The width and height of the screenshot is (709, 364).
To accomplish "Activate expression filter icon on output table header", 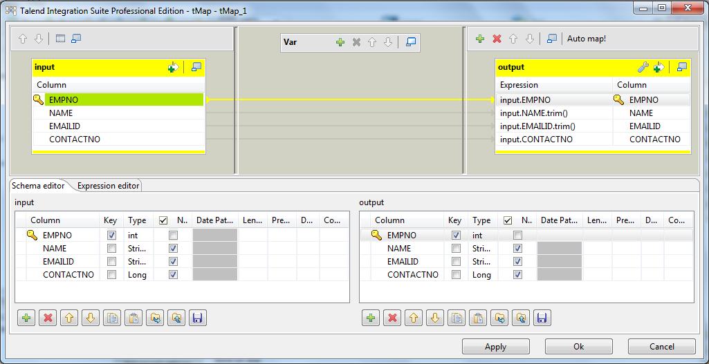I will 659,67.
